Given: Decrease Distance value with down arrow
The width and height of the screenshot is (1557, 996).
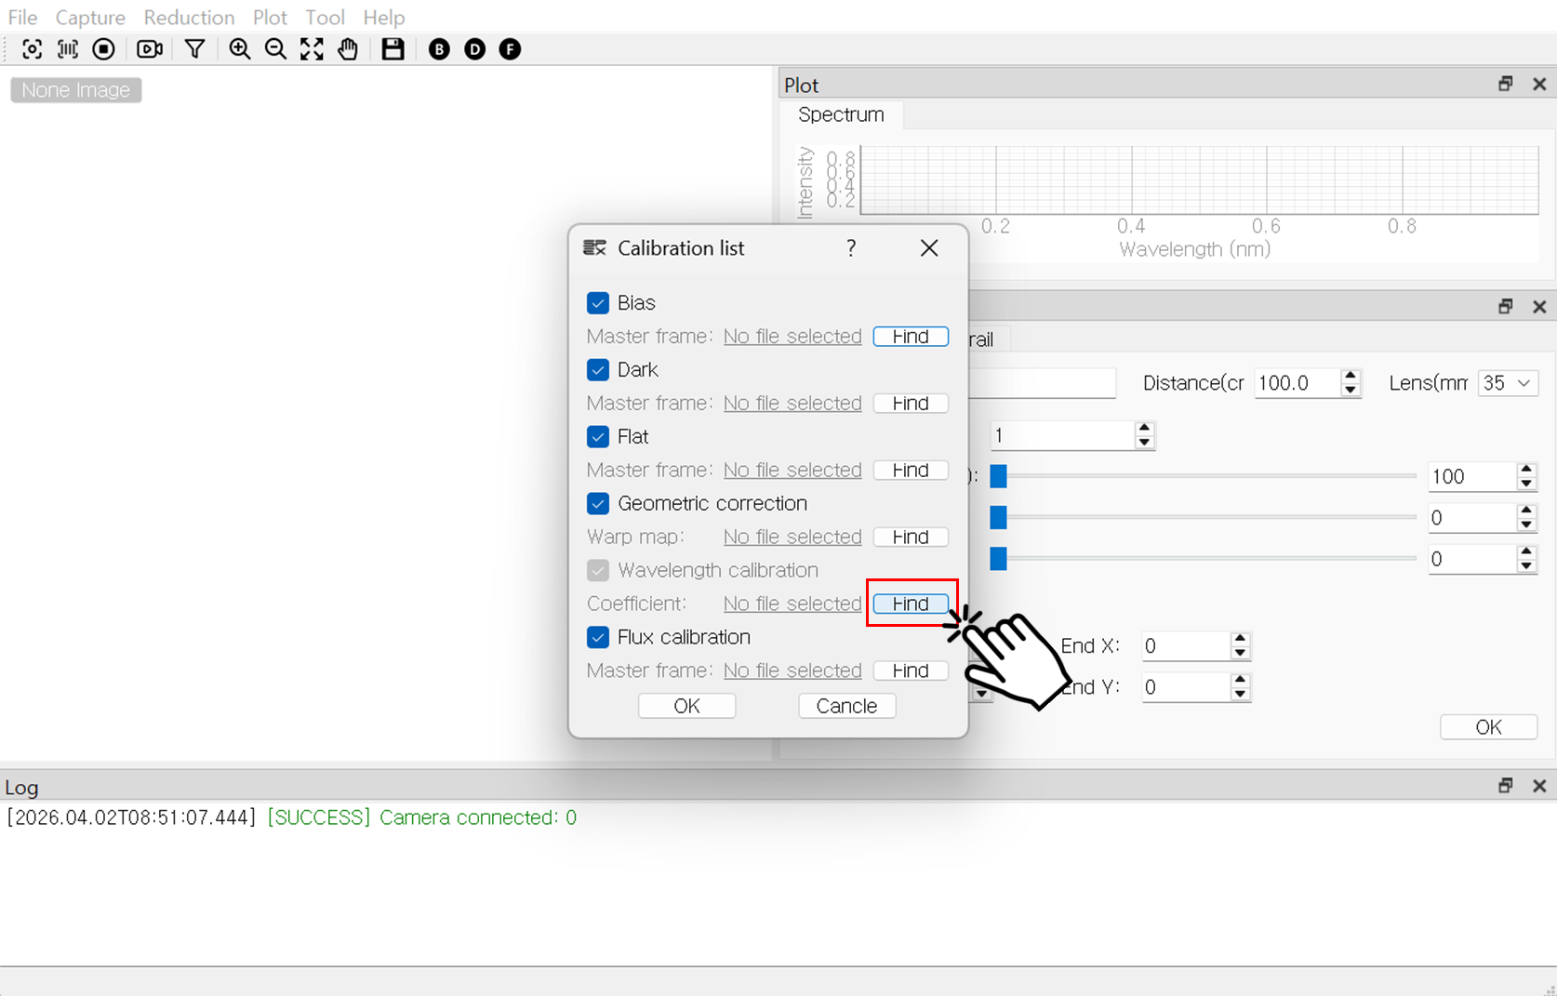Looking at the screenshot, I should coord(1351,390).
